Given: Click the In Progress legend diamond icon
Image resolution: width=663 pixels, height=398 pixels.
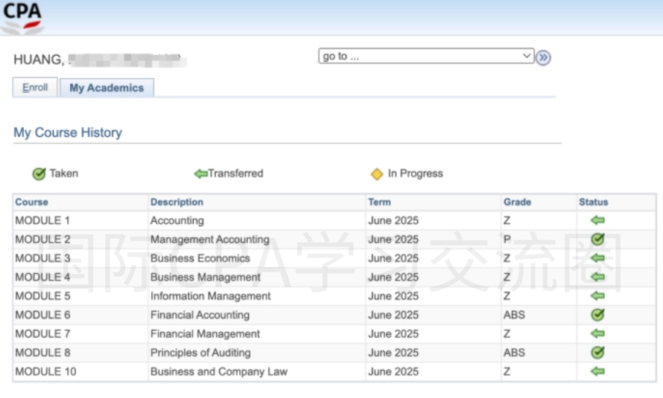Looking at the screenshot, I should [377, 174].
